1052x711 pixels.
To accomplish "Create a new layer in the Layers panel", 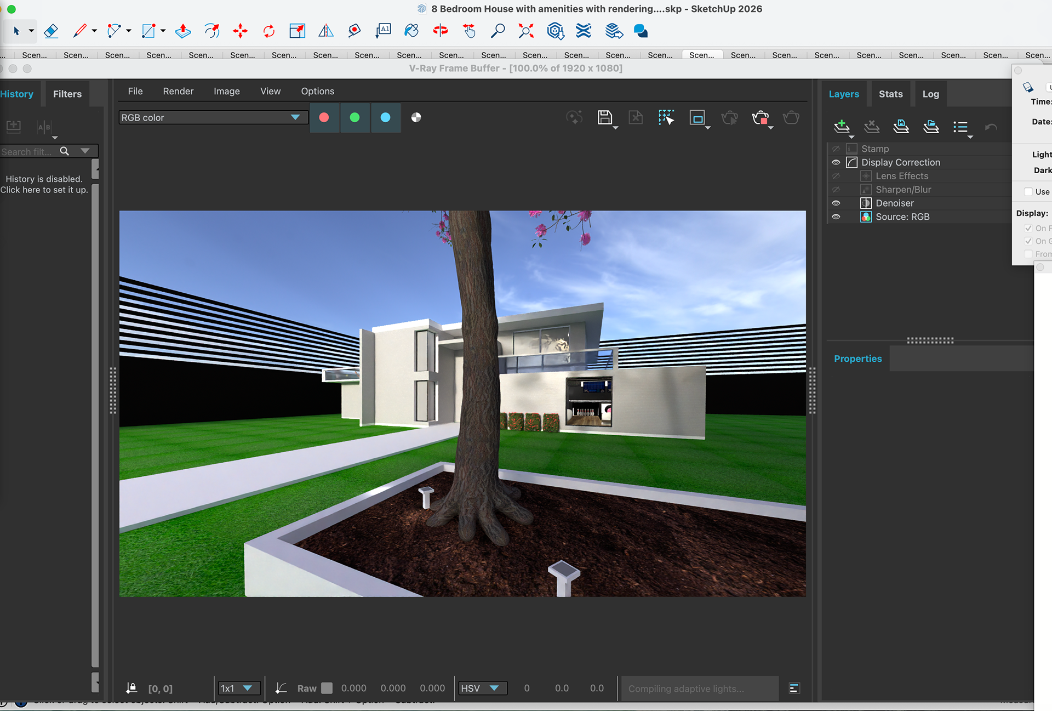I will point(842,127).
